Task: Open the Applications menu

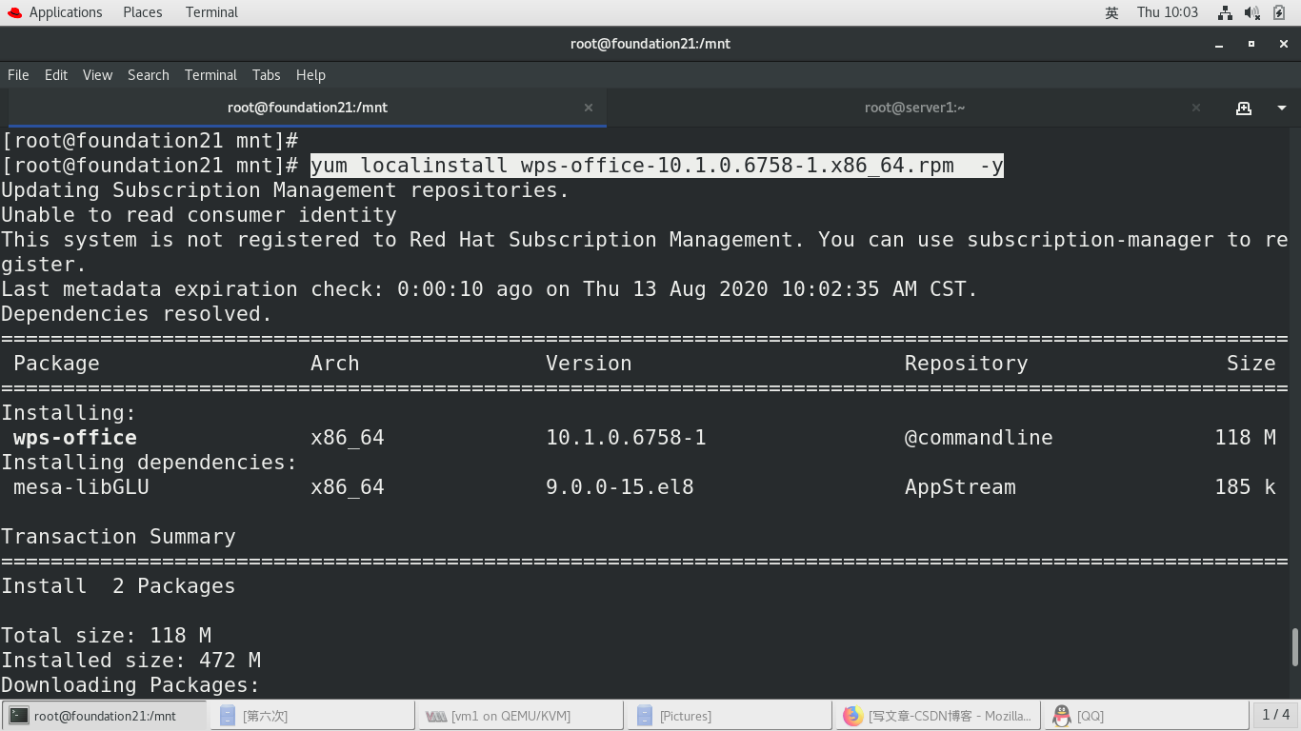Action: click(x=64, y=12)
